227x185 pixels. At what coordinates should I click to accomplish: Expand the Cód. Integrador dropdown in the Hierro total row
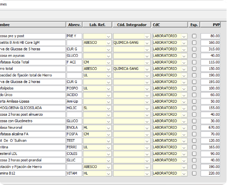(x=147, y=69)
